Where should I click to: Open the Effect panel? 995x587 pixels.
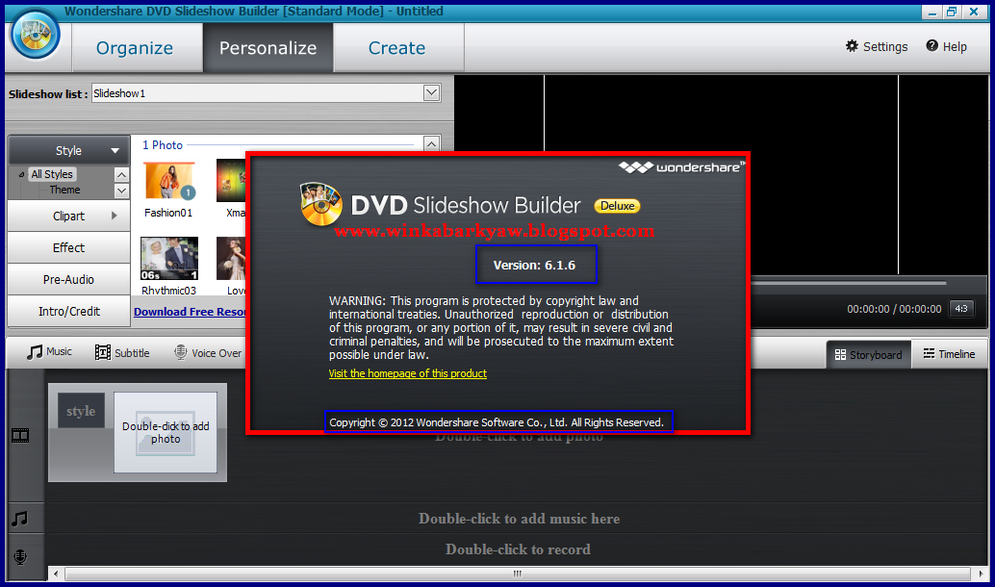[x=68, y=247]
